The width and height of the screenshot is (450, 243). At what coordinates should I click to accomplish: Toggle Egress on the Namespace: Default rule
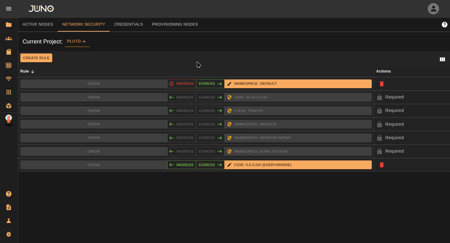(x=210, y=84)
